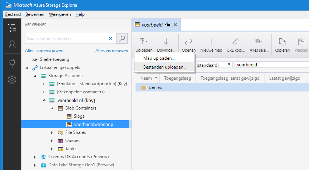Click the Data Lake Storage Gen1 icon
Viewport: 309px width, 170px height.
43,165
